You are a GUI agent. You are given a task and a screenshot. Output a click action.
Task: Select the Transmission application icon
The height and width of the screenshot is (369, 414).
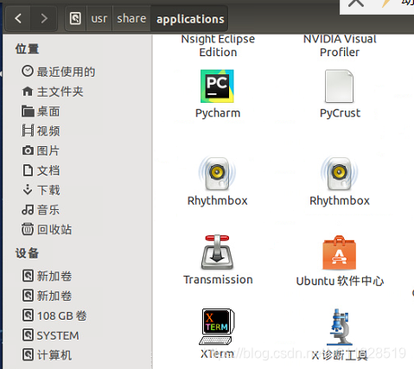(x=217, y=252)
